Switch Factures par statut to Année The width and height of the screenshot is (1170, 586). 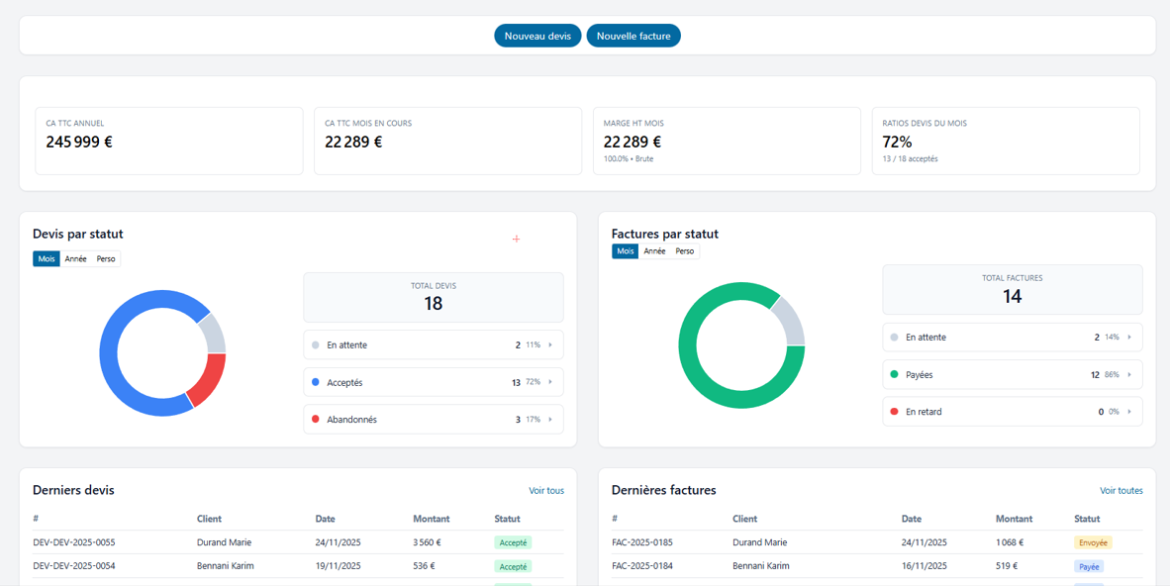point(654,250)
